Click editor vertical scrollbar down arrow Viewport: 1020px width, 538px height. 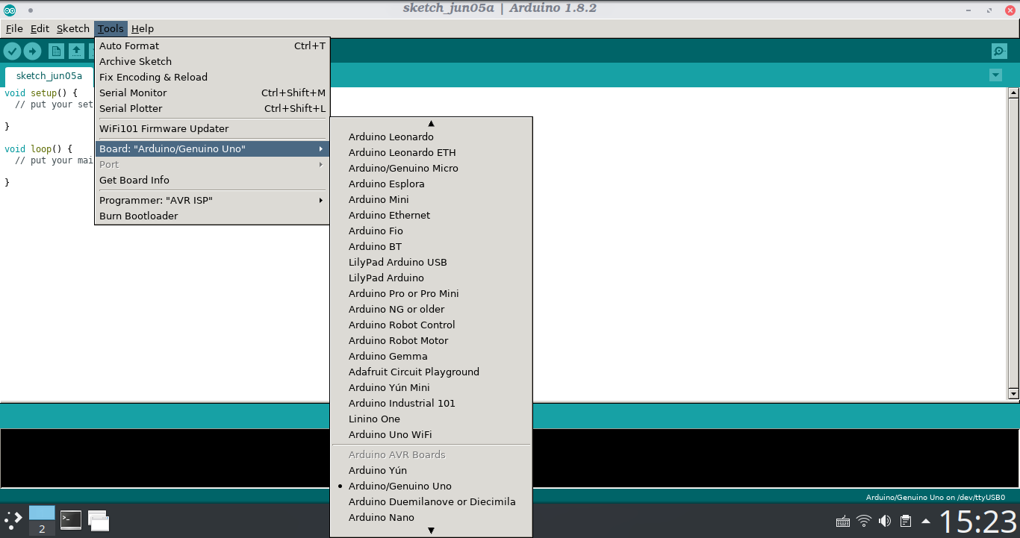(x=1013, y=393)
